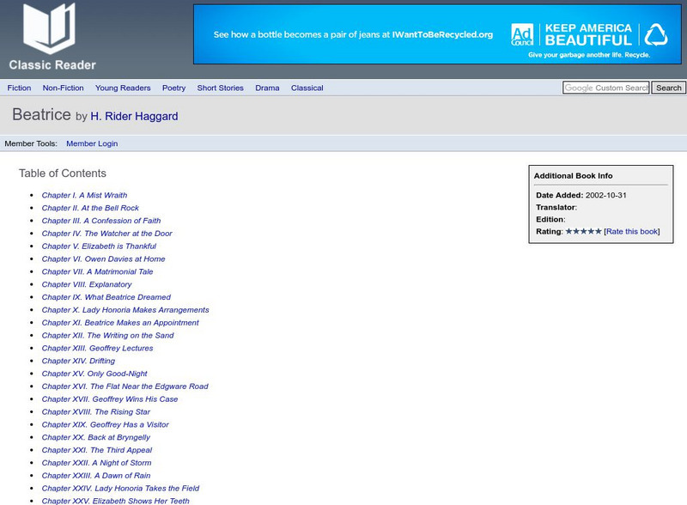Open Chapter XXI. The Third Appeal

tap(97, 449)
